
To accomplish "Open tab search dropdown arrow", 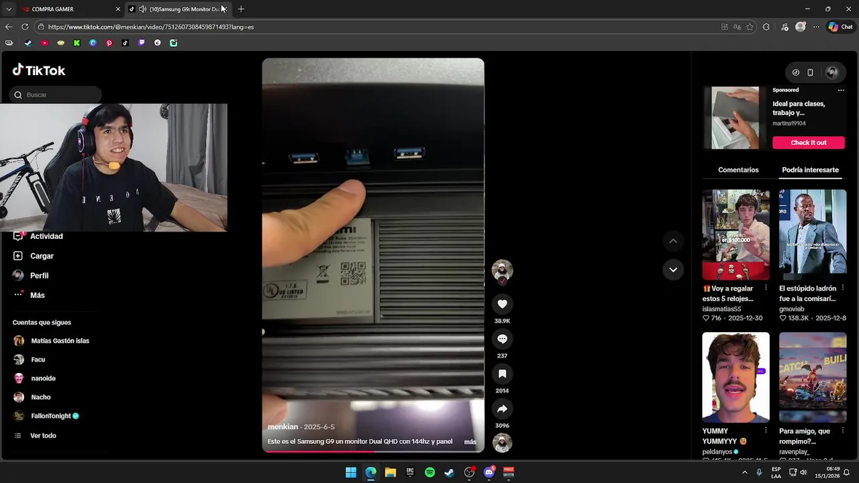I will 9,9.
